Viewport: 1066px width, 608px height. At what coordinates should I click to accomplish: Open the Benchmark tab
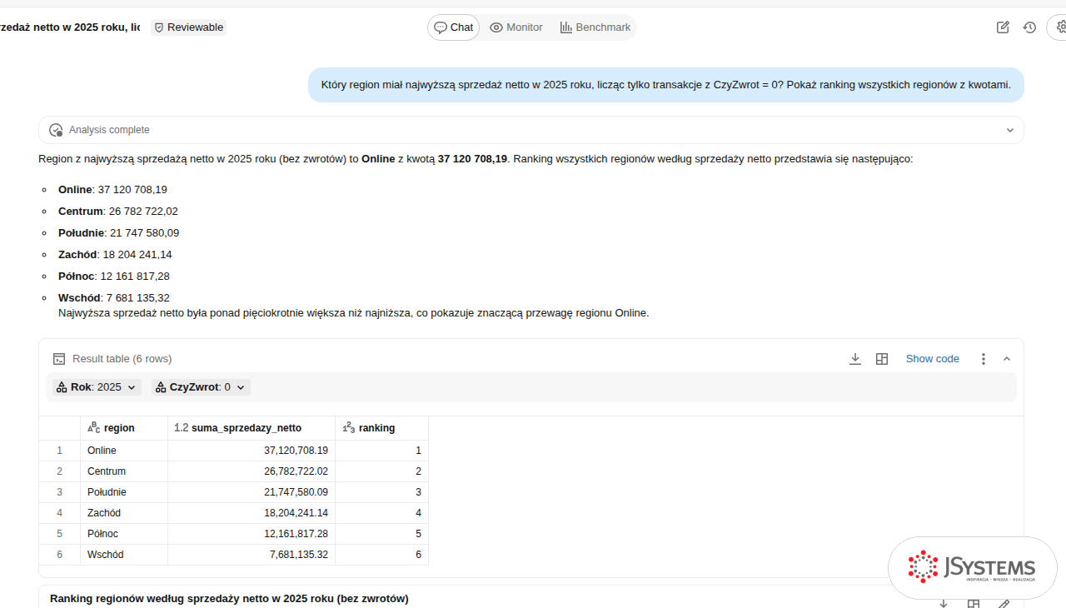[595, 27]
